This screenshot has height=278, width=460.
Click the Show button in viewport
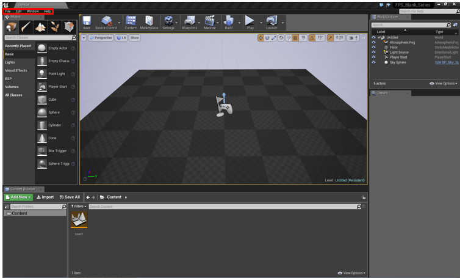click(135, 38)
